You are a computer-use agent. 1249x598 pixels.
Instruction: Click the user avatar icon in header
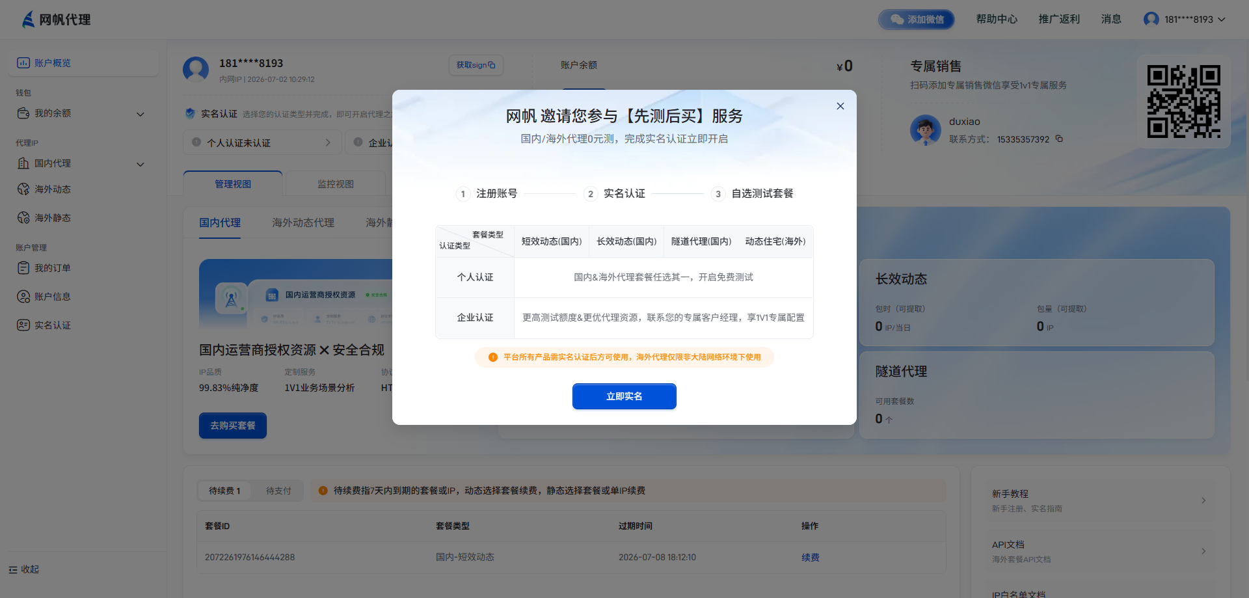tap(1151, 20)
